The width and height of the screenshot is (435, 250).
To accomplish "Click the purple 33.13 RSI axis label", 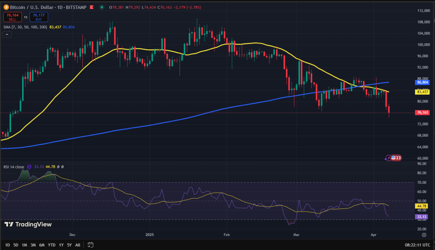I will 421,217.
